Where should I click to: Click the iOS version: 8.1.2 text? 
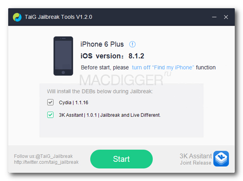click(112, 56)
